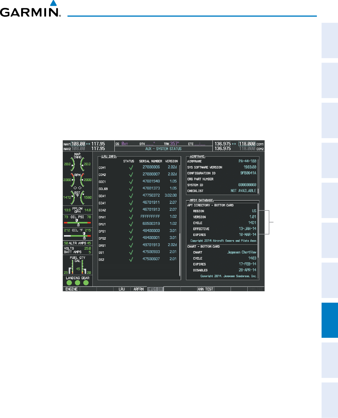
Task: Click APT directory CYCLE value 14D1
Action: 252,223
